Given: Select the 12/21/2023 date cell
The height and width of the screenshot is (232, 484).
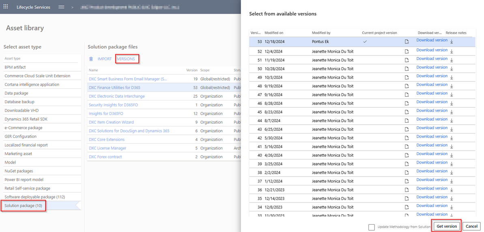Looking at the screenshot, I should [x=275, y=190].
